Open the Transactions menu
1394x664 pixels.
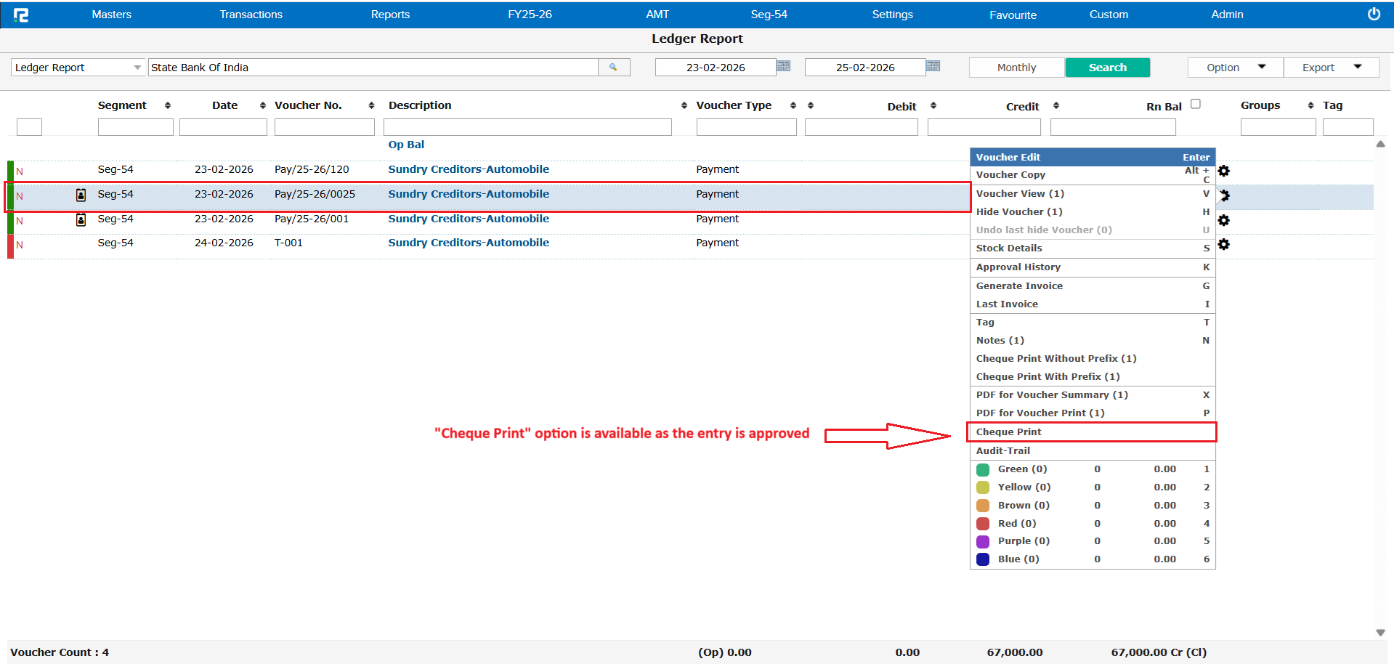point(251,15)
